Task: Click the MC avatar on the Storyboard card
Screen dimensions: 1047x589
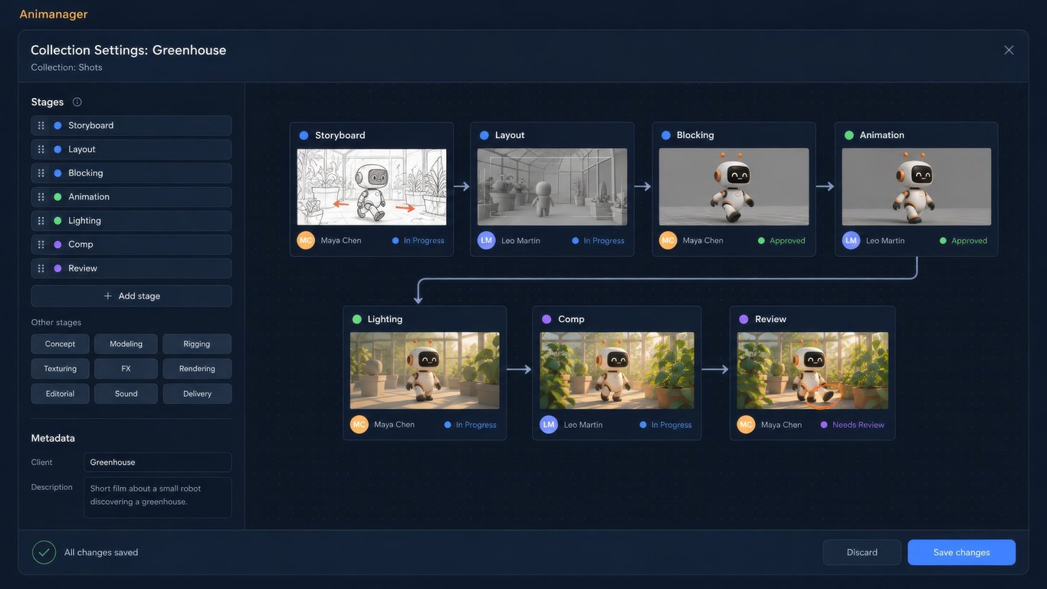Action: [306, 240]
